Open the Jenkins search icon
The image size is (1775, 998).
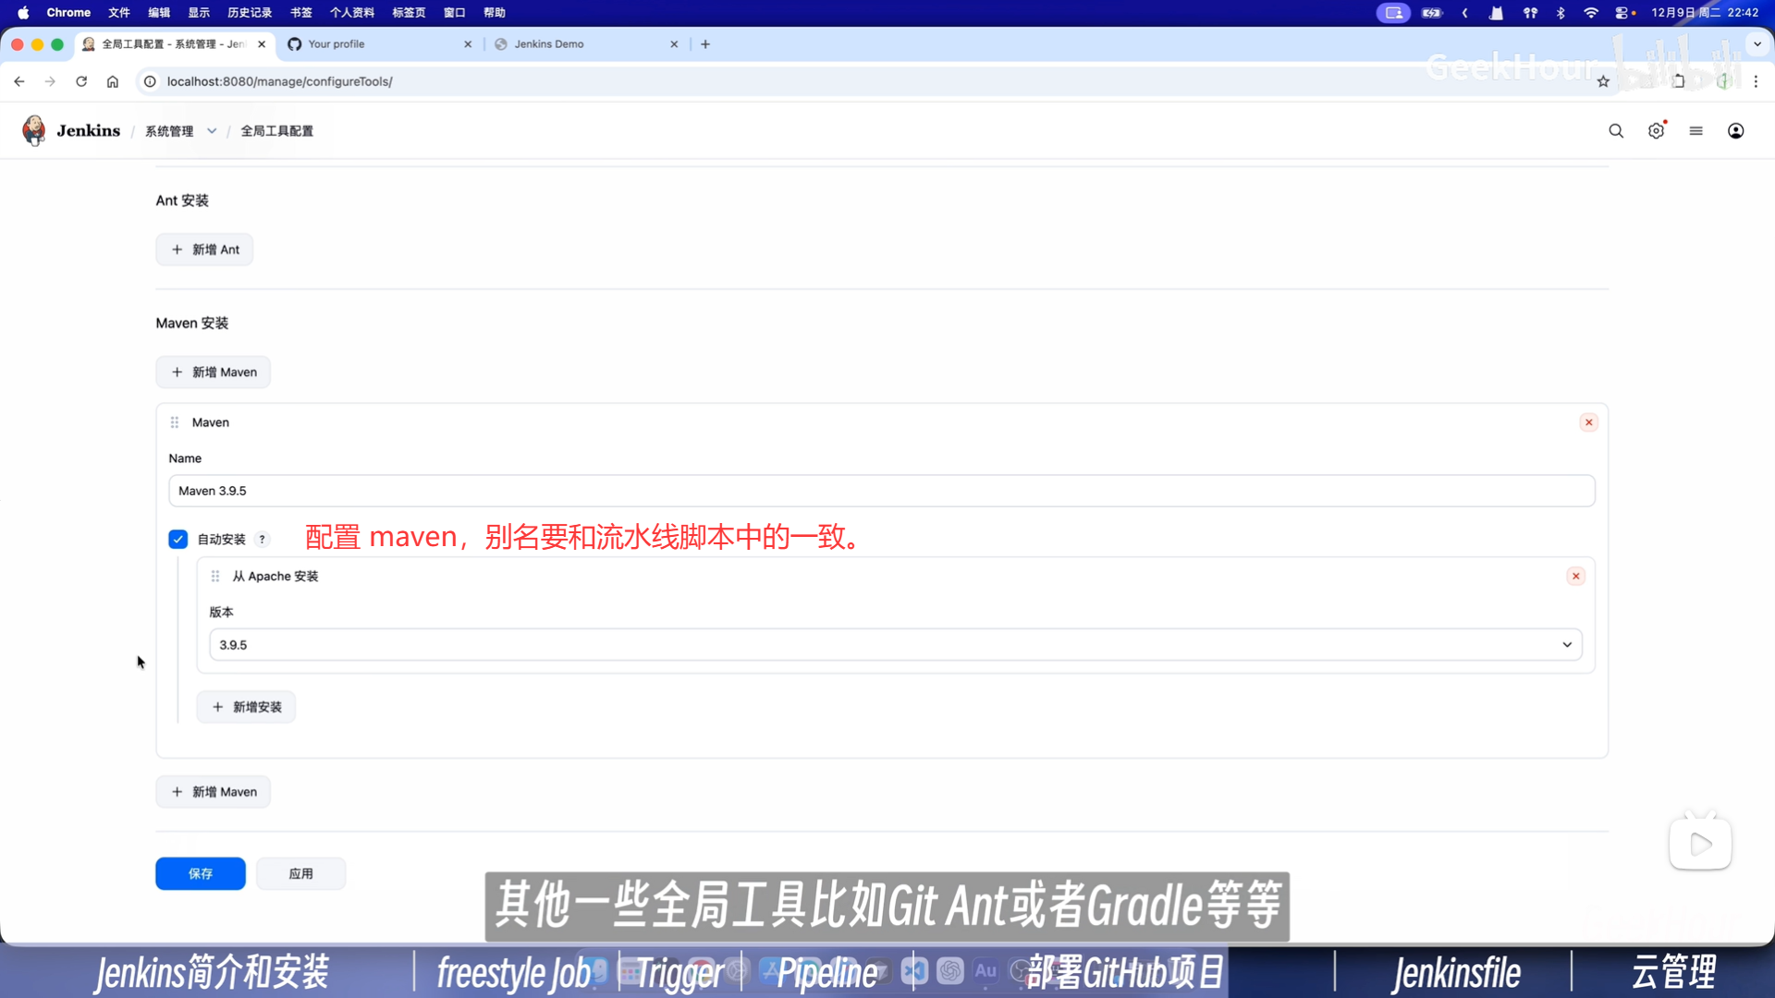(1615, 131)
